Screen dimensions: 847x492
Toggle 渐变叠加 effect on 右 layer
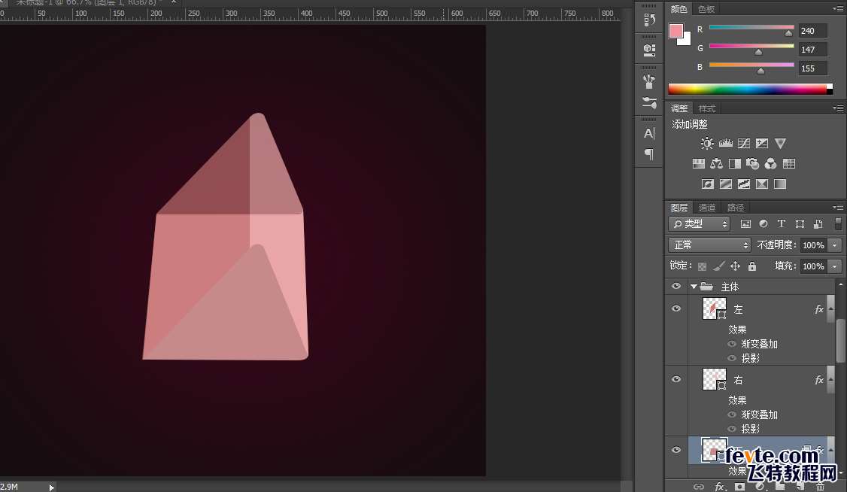click(x=732, y=415)
